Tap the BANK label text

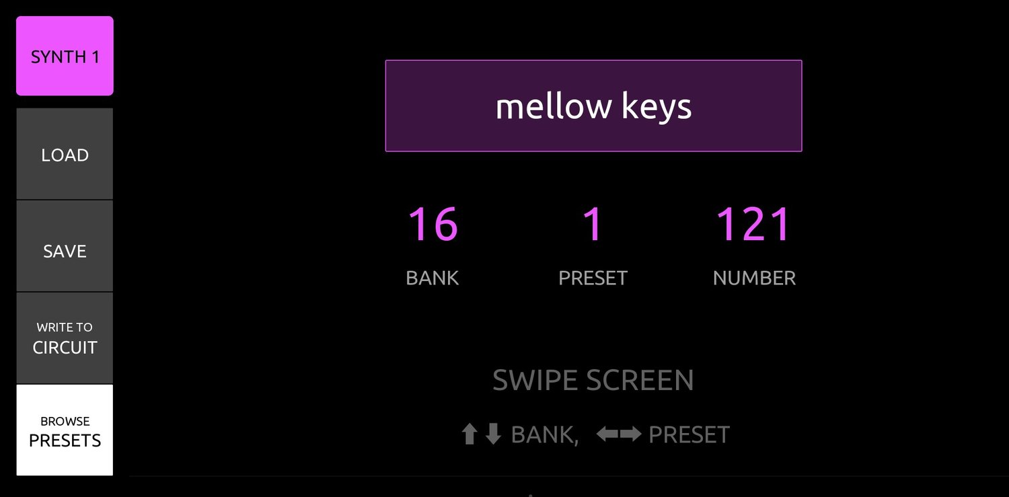pos(432,277)
